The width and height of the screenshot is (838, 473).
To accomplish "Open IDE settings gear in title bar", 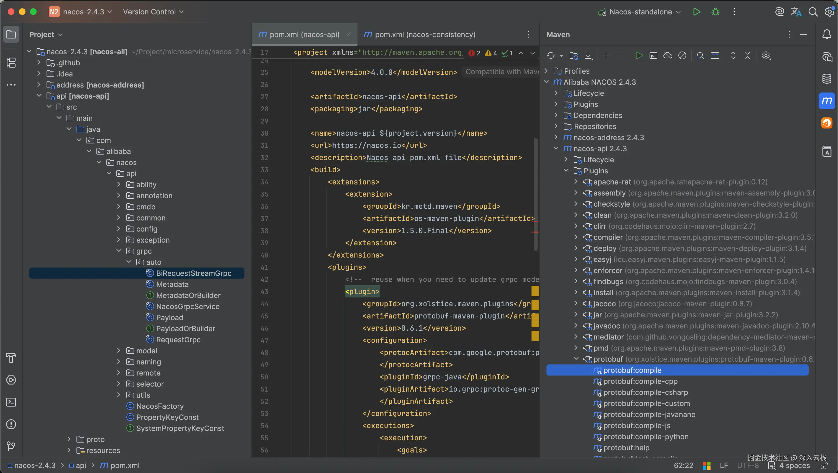I will (x=829, y=12).
